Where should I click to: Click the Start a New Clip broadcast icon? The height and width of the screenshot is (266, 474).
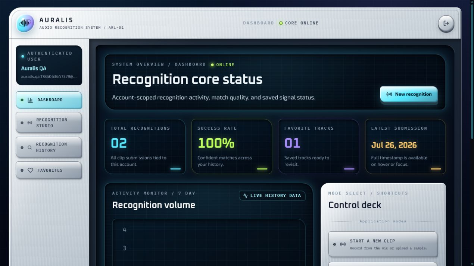coord(343,244)
